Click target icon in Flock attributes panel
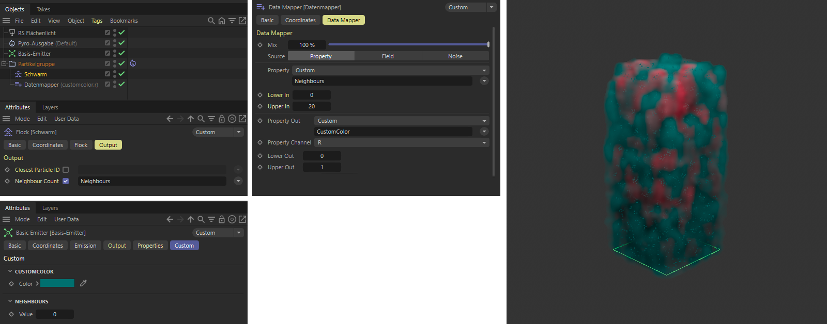This screenshot has width=827, height=324. point(232,119)
